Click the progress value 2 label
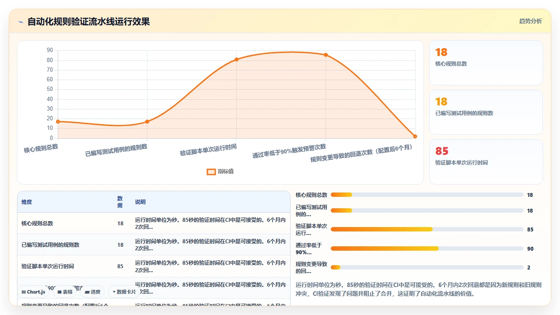Image resolution: width=560 pixels, height=315 pixels. tap(529, 268)
